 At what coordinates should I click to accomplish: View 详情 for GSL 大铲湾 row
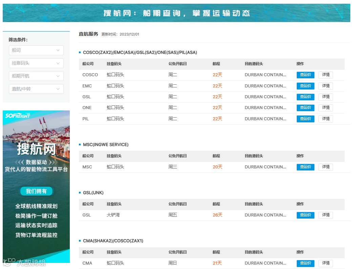(x=326, y=215)
